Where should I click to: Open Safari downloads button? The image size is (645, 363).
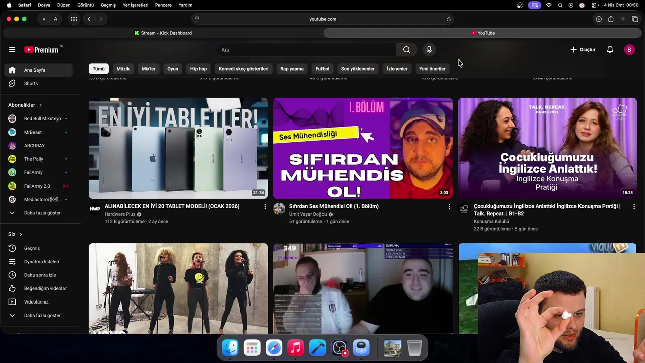click(x=599, y=19)
